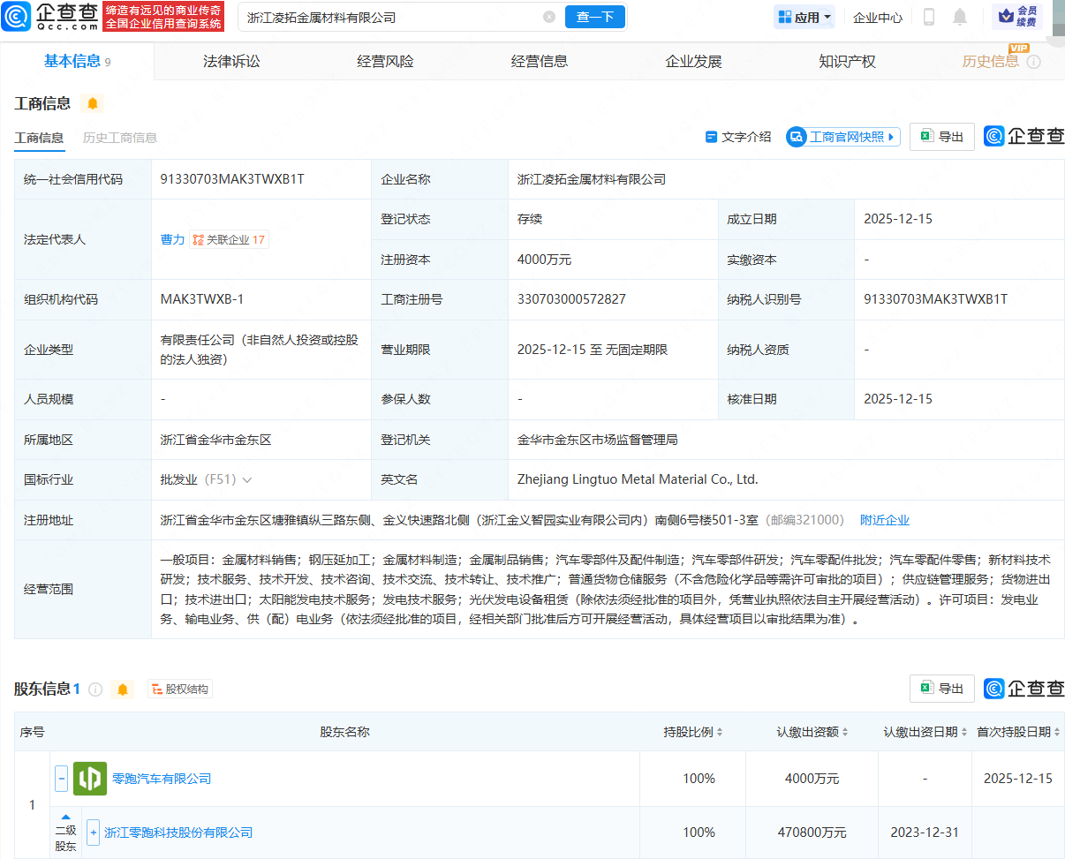Image resolution: width=1065 pixels, height=859 pixels.
Task: Expand the 批发业 (F51) industry chevron
Action: (x=247, y=480)
